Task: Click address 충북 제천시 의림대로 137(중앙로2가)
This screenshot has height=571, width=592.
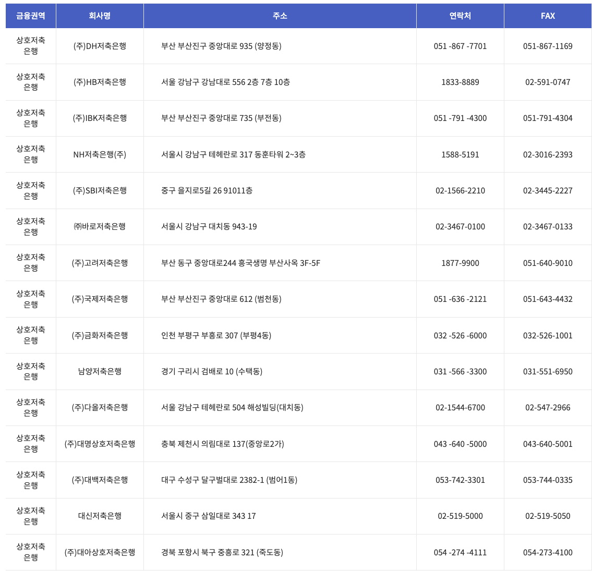Action: pos(223,444)
